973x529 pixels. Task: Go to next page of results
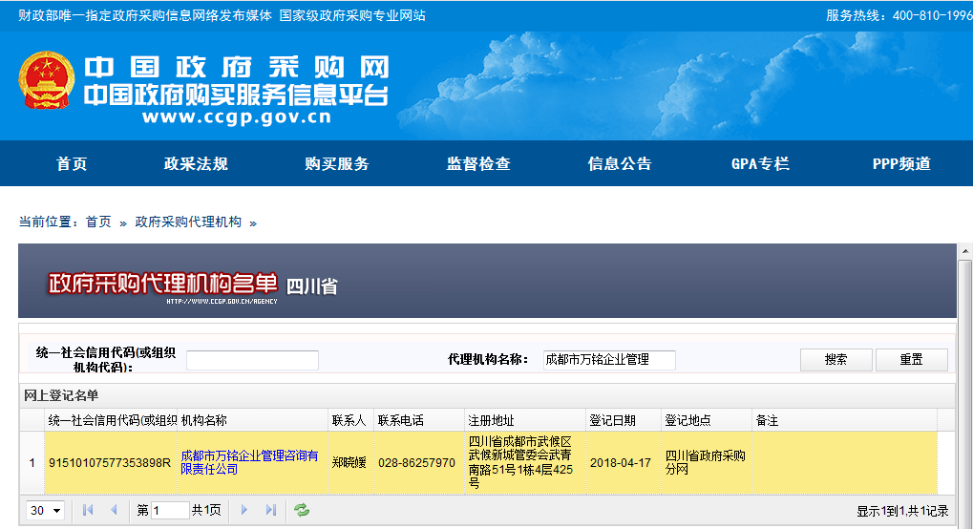click(x=244, y=511)
